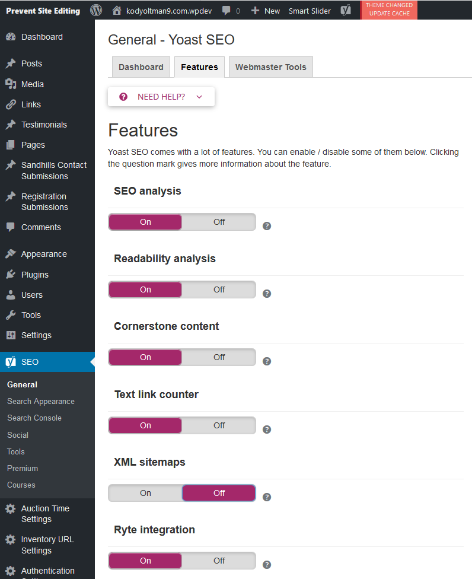Click the Smart Slider admin bar link
The height and width of the screenshot is (579, 472).
point(310,11)
